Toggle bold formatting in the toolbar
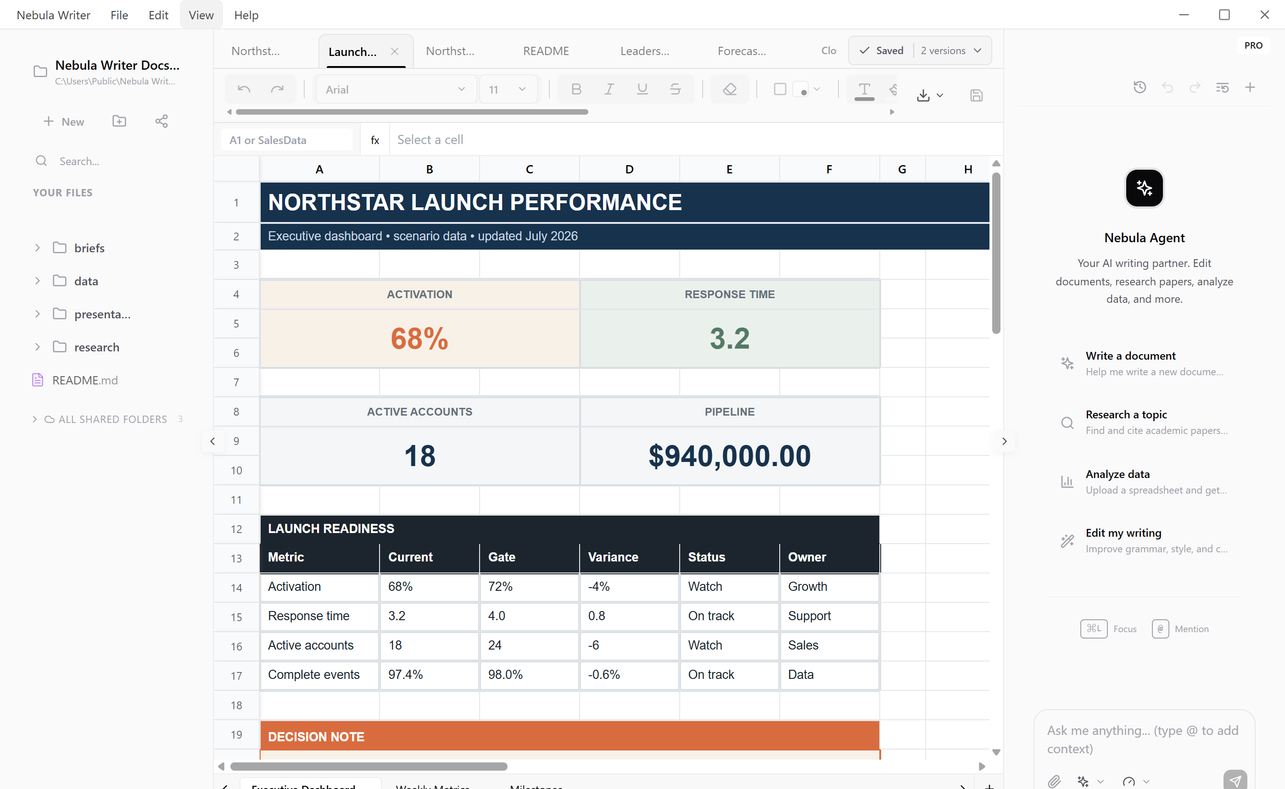The image size is (1285, 789). 575,89
